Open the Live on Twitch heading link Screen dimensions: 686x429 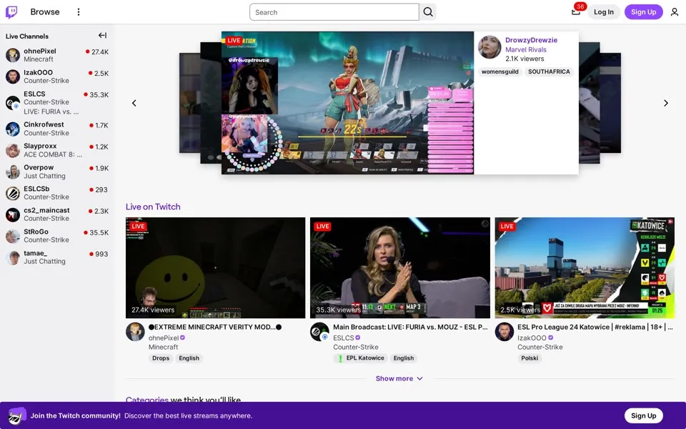(x=153, y=207)
